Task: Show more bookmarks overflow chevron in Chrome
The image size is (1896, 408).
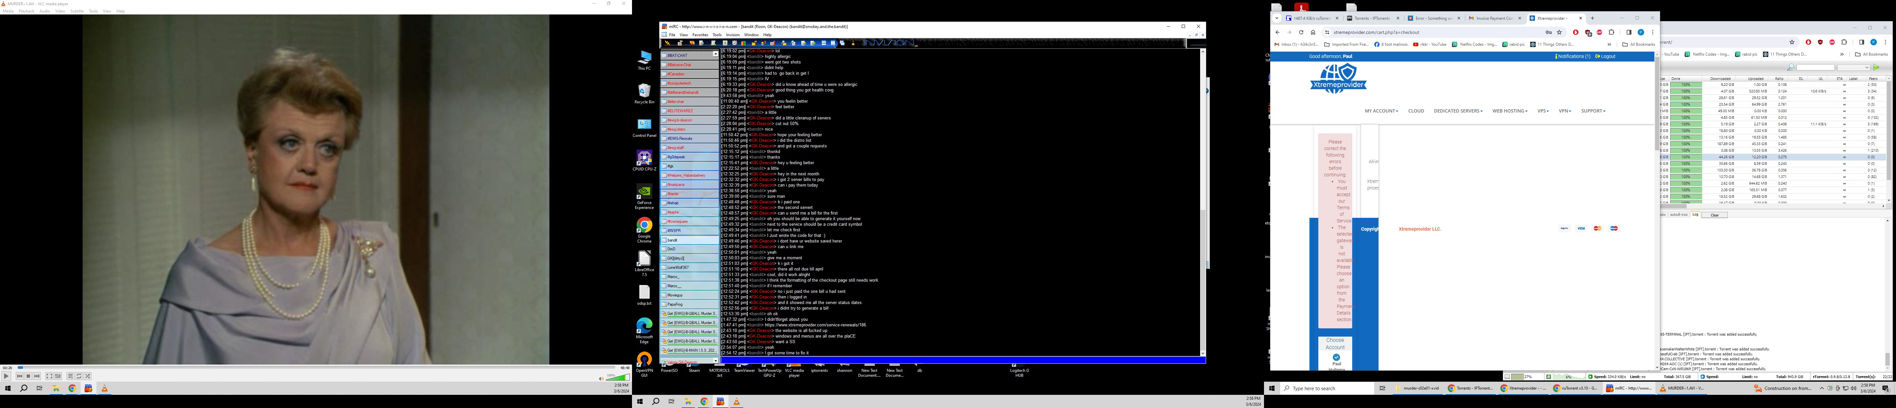Action: click(x=1610, y=44)
